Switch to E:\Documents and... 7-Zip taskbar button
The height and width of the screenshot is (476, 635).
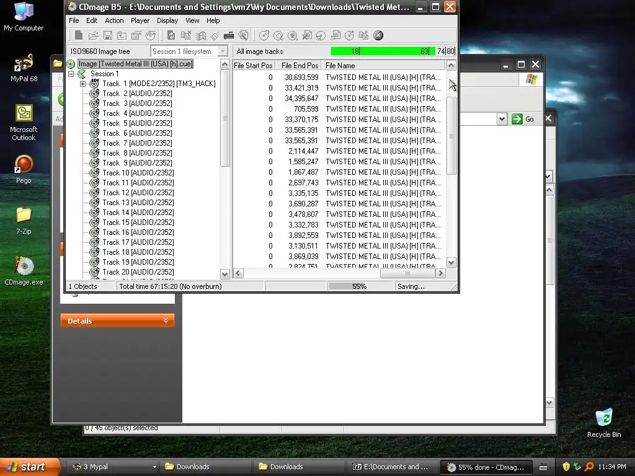click(394, 467)
